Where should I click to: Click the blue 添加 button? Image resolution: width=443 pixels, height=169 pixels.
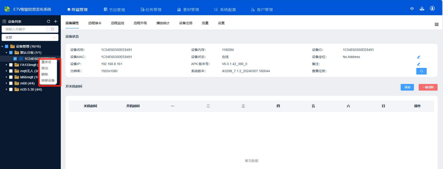(407, 87)
